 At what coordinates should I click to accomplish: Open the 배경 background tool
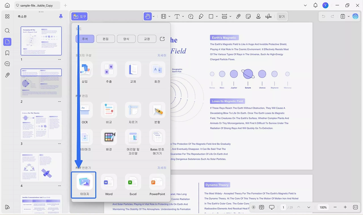(109, 140)
